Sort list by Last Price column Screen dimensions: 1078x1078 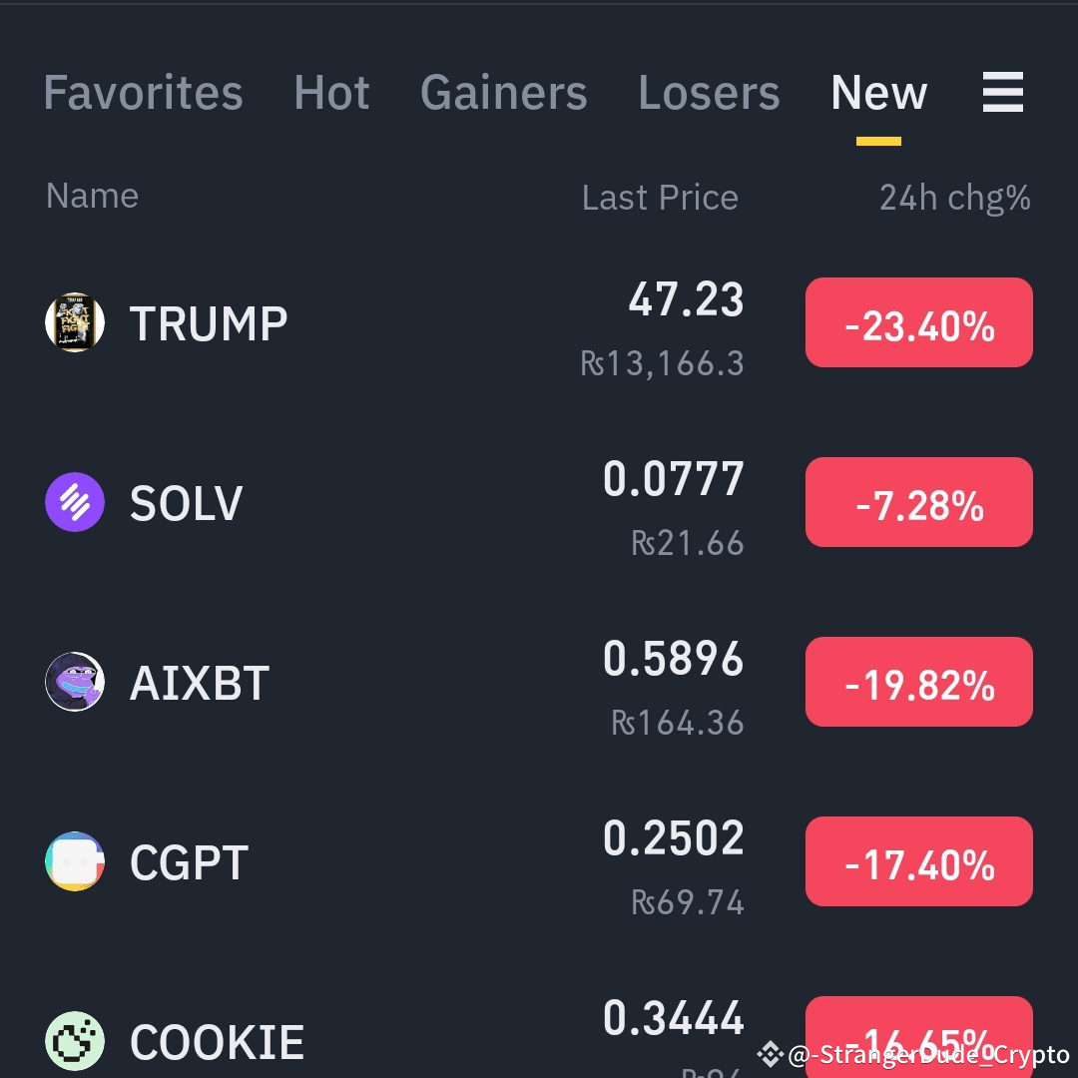click(x=660, y=197)
